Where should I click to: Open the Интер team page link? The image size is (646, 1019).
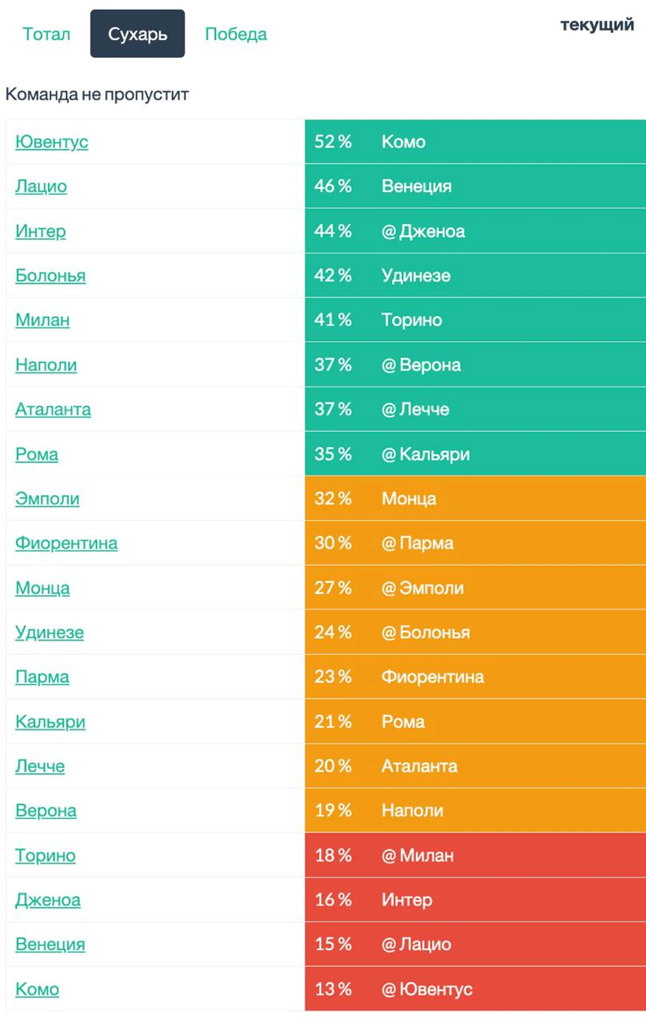tap(41, 231)
